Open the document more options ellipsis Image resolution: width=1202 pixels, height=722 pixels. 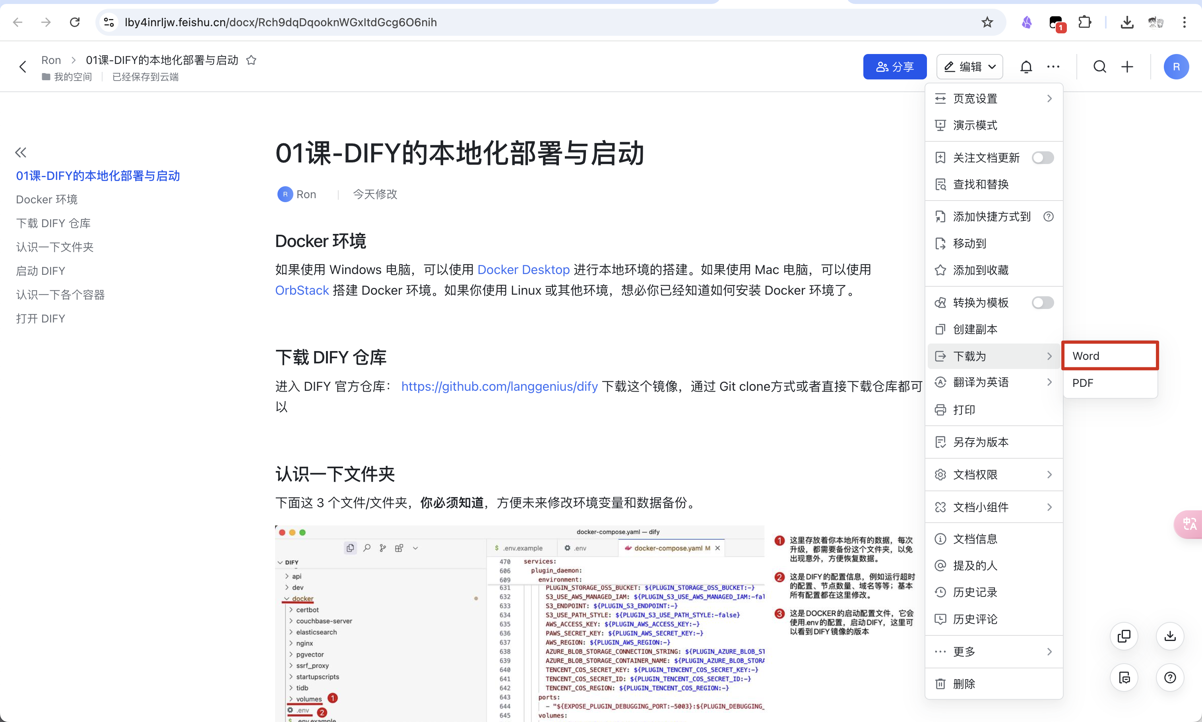pyautogui.click(x=1053, y=67)
